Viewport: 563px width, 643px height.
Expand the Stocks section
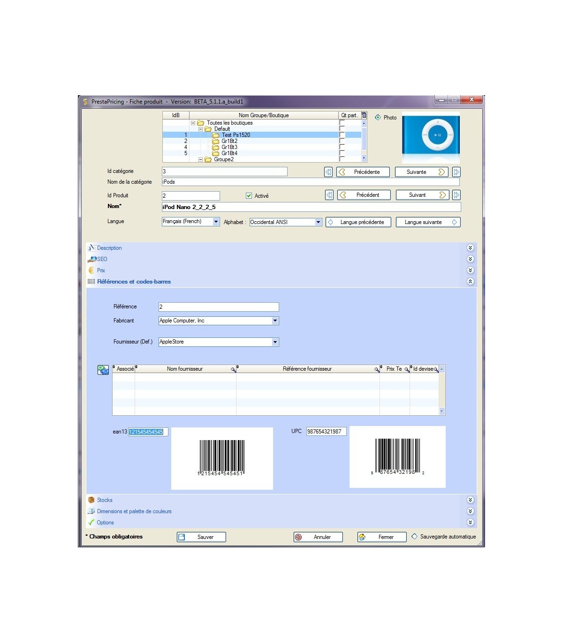(470, 500)
